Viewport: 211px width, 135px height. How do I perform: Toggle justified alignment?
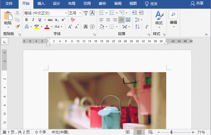tap(121, 20)
